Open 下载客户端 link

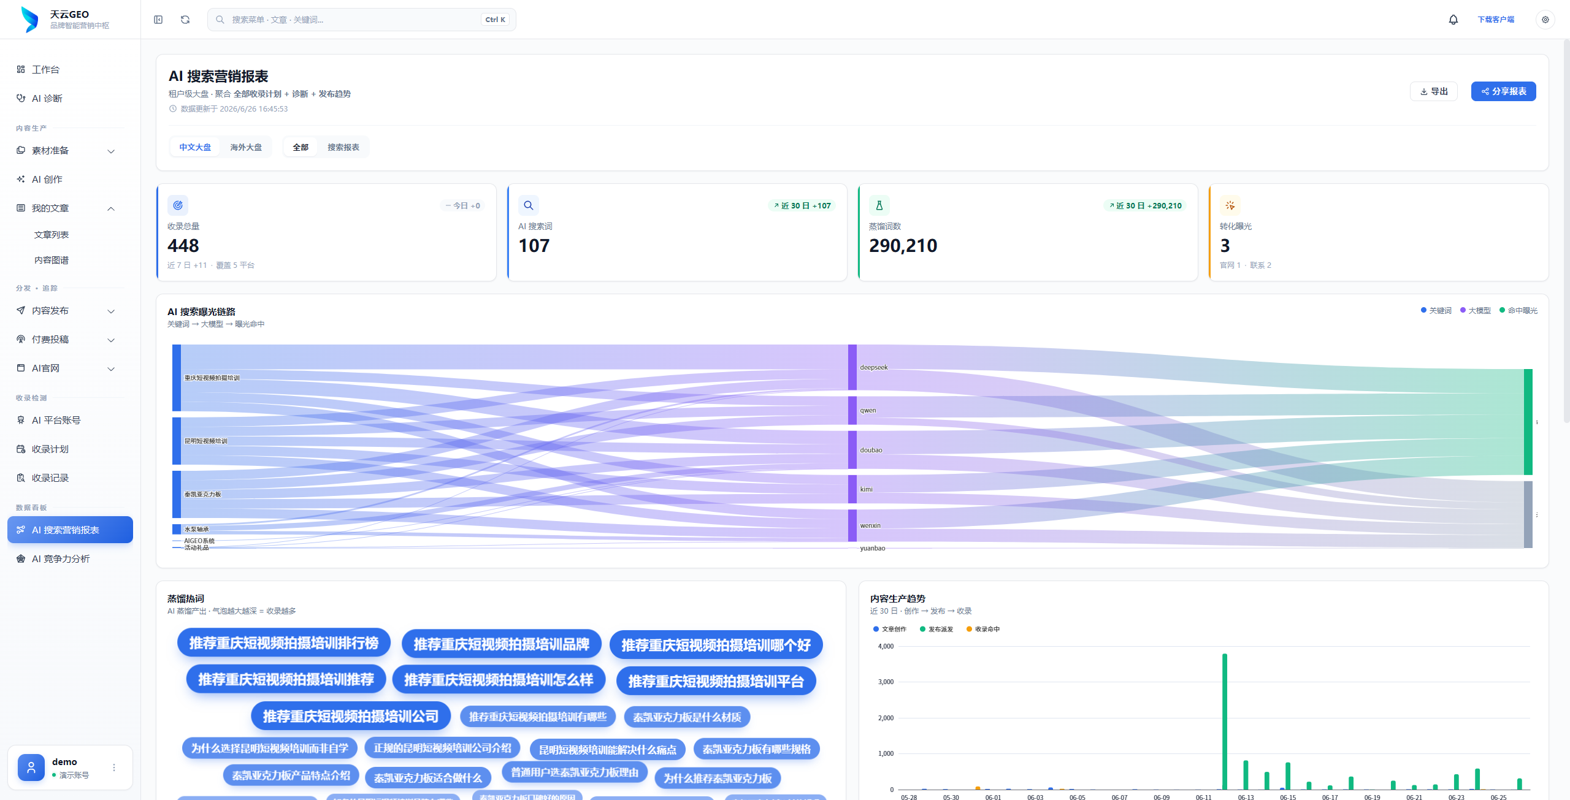coord(1496,20)
